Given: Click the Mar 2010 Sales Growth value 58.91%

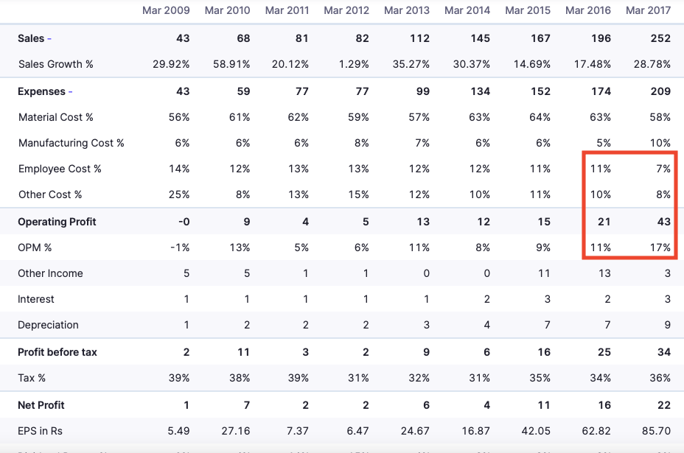Looking at the screenshot, I should point(231,64).
